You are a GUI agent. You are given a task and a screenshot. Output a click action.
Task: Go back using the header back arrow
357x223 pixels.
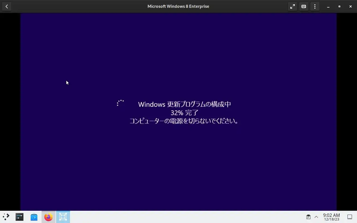(x=7, y=6)
